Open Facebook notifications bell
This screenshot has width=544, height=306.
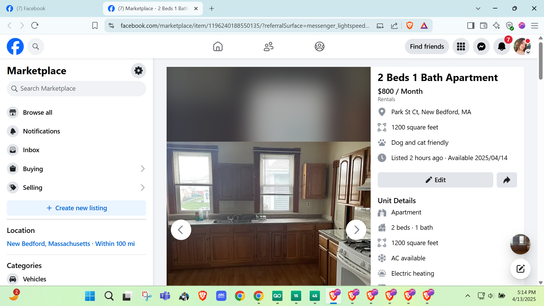pyautogui.click(x=501, y=46)
